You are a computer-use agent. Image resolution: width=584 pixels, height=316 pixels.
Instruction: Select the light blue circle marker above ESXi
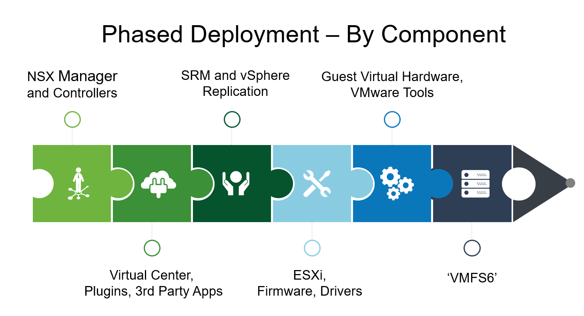(x=312, y=248)
